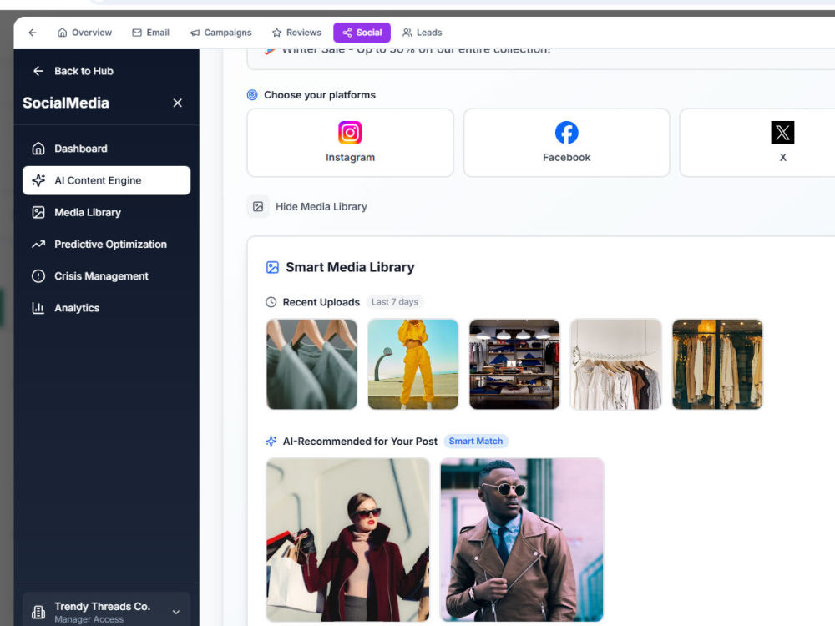This screenshot has height=626, width=835.
Task: Select the green t-shirts on hangers thumbnail
Action: pyautogui.click(x=311, y=365)
